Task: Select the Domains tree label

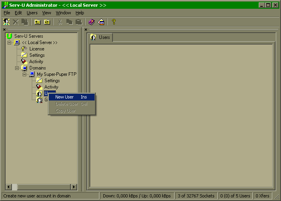Action: (38, 68)
